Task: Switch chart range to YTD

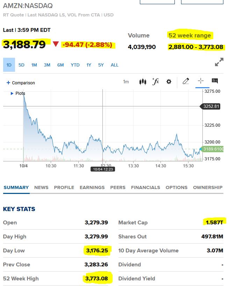Action: (x=75, y=65)
